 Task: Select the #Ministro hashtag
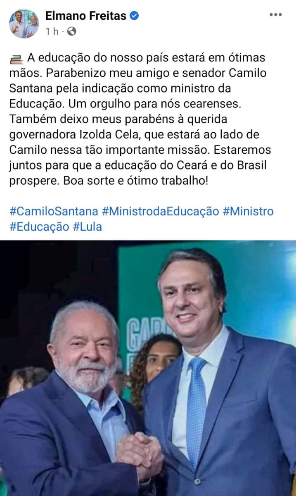[x=248, y=211]
